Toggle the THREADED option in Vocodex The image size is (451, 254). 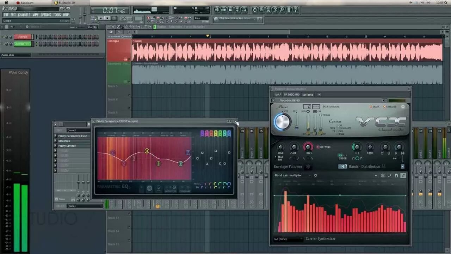390,107
